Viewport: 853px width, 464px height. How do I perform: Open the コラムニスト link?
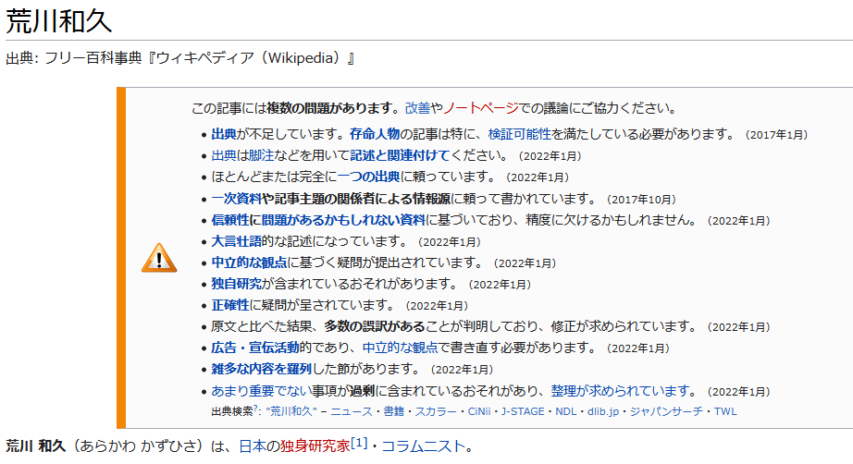tap(423, 446)
